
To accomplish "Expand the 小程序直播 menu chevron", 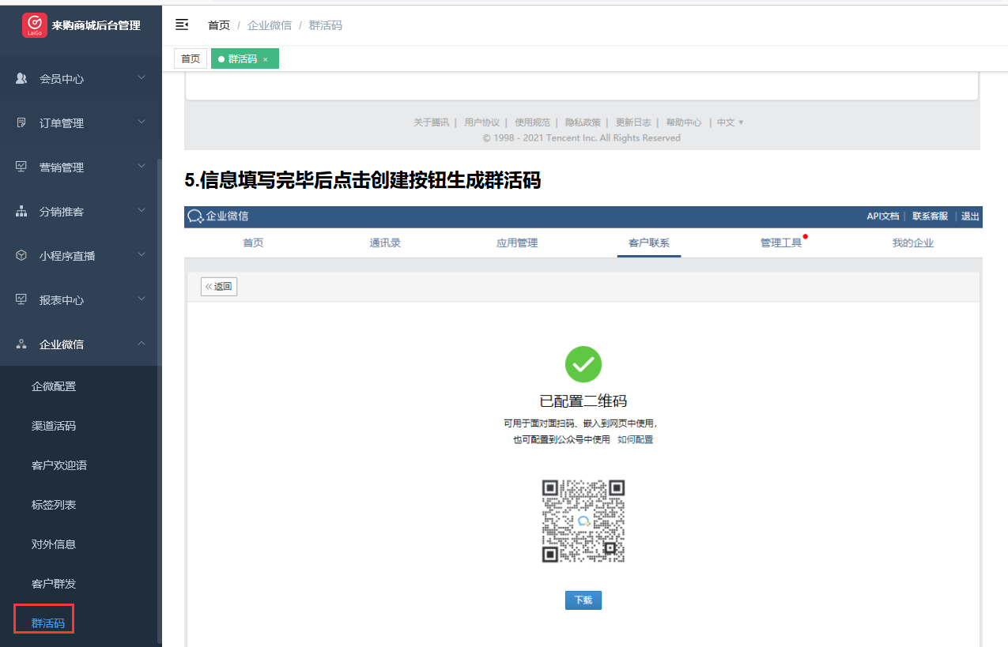I will pyautogui.click(x=142, y=255).
